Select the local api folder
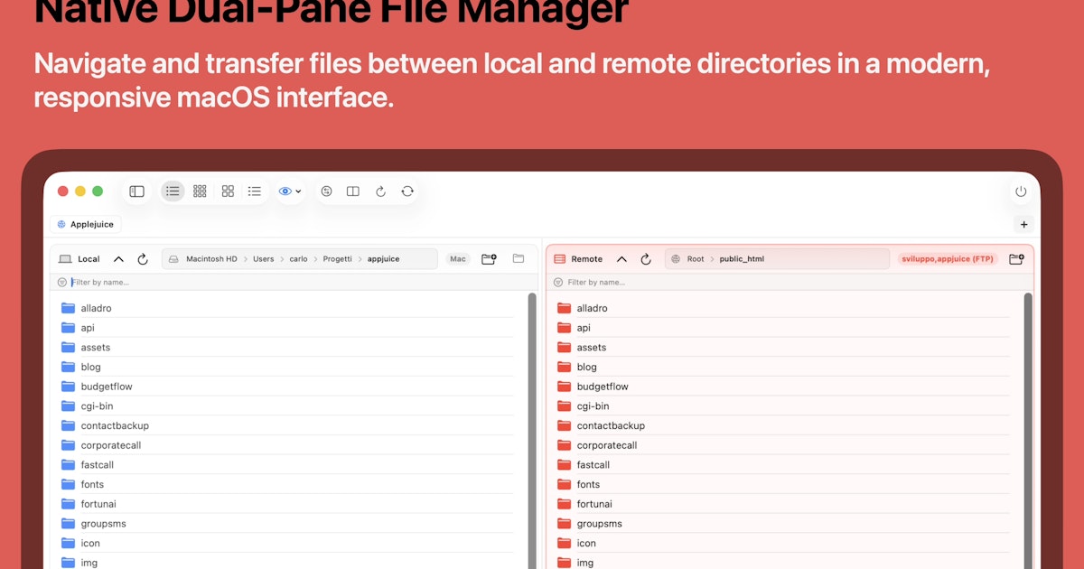The image size is (1084, 569). 287,328
